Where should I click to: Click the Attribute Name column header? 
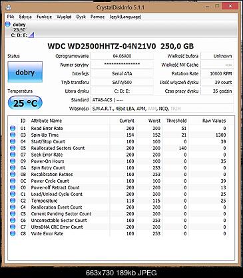69,121
